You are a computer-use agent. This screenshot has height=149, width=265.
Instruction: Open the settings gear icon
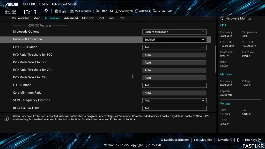(x=46, y=10)
